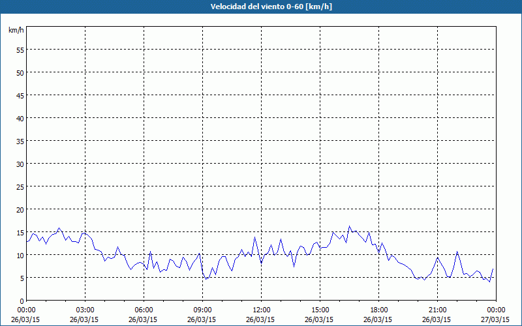Click the 06:00 time label

[144, 310]
